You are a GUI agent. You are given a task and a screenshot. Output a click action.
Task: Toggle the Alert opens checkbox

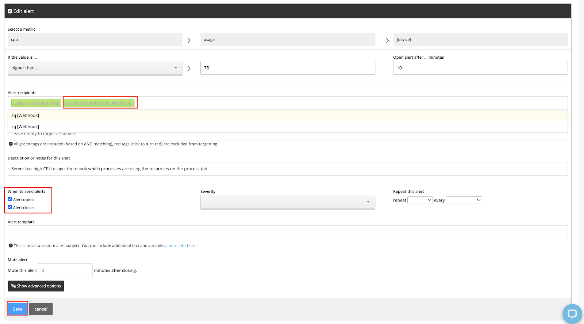10,199
